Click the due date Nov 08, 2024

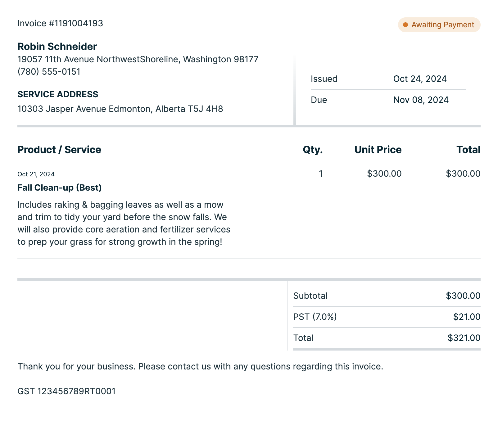pos(421,100)
